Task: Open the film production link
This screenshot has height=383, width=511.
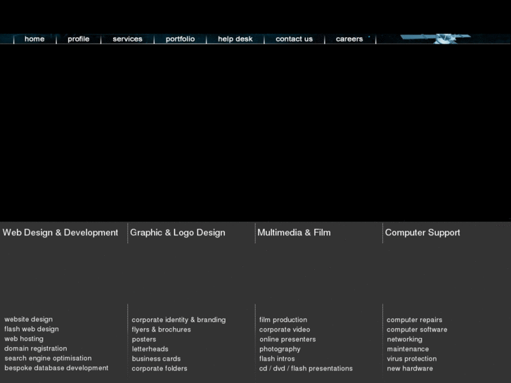Action: pyautogui.click(x=283, y=320)
